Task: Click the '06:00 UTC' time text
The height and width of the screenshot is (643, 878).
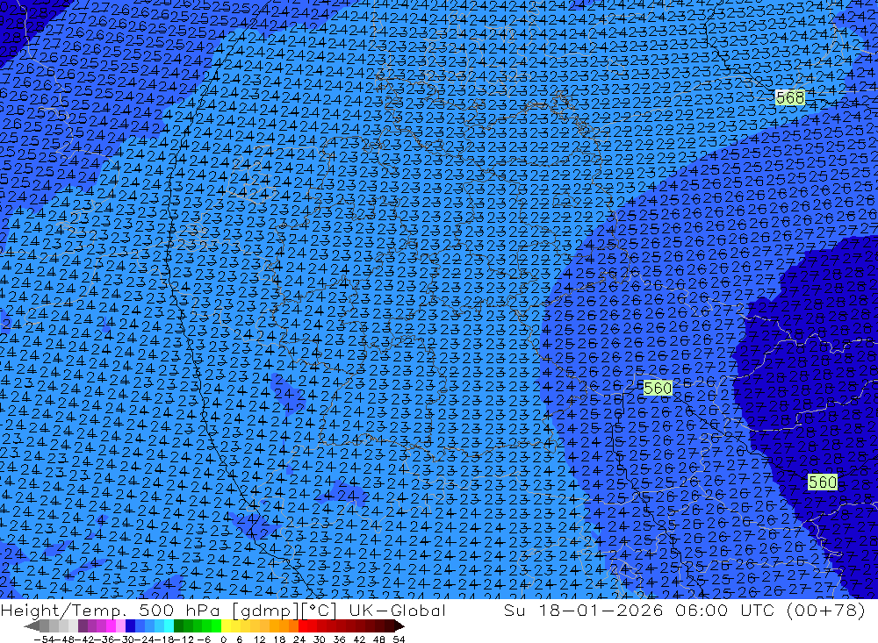Action: coord(723,611)
